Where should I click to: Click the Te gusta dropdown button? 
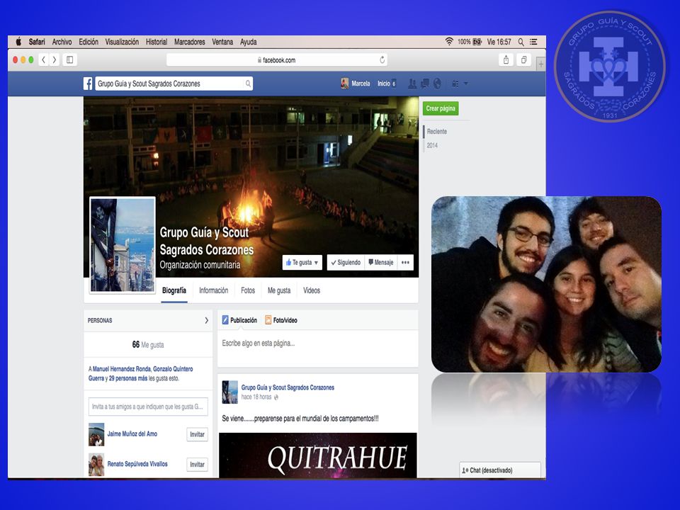tap(302, 262)
